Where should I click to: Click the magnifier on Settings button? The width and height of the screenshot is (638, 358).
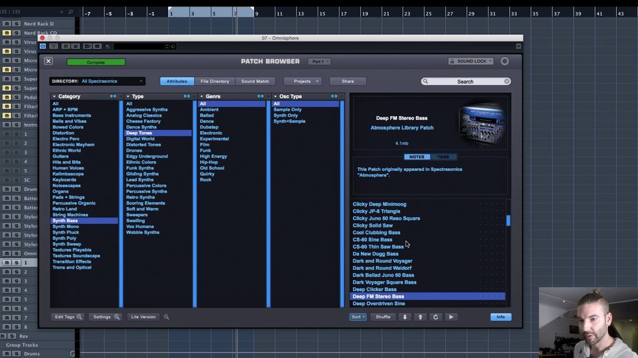coord(117,317)
